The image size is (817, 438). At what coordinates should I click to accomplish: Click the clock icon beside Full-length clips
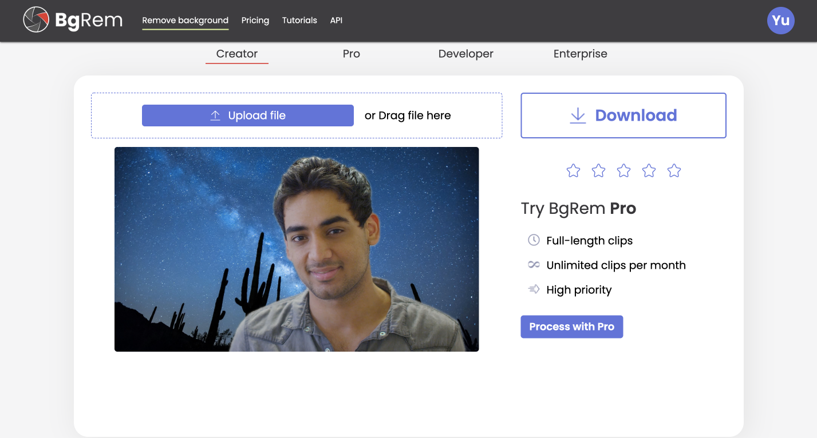[x=533, y=240]
